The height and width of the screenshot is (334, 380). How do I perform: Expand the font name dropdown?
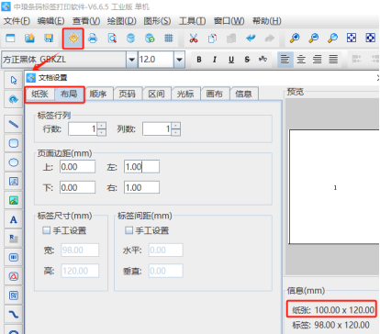click(132, 60)
